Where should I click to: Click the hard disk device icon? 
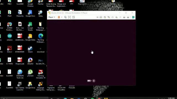point(101,17)
